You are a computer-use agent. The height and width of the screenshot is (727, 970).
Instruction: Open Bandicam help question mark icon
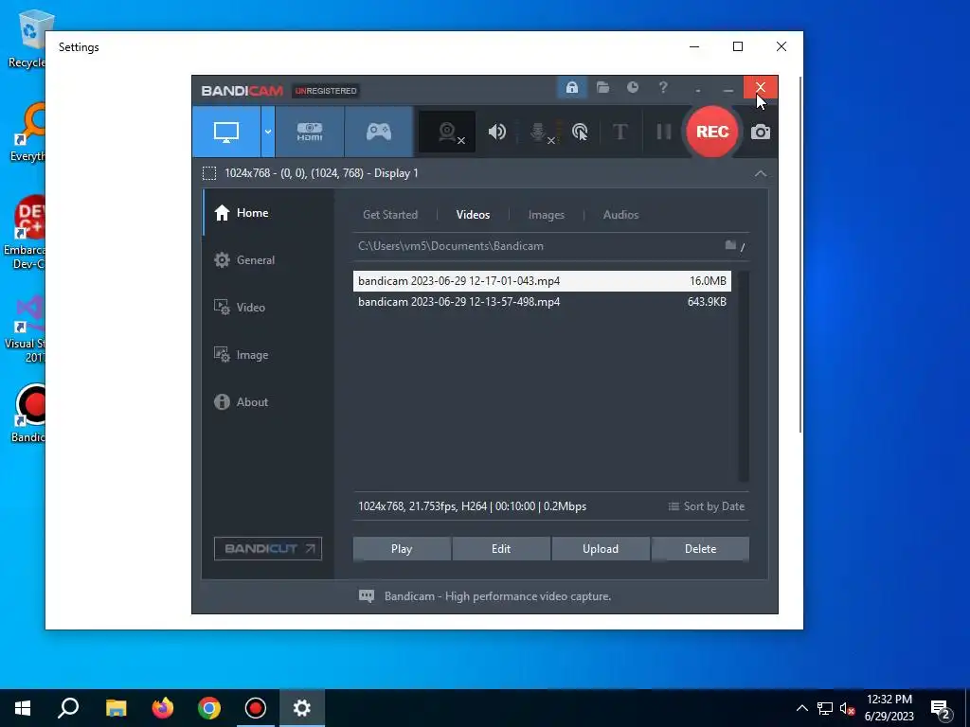[663, 87]
